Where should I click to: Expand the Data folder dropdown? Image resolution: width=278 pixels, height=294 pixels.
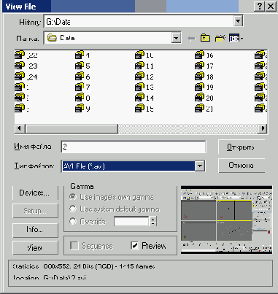[176, 38]
